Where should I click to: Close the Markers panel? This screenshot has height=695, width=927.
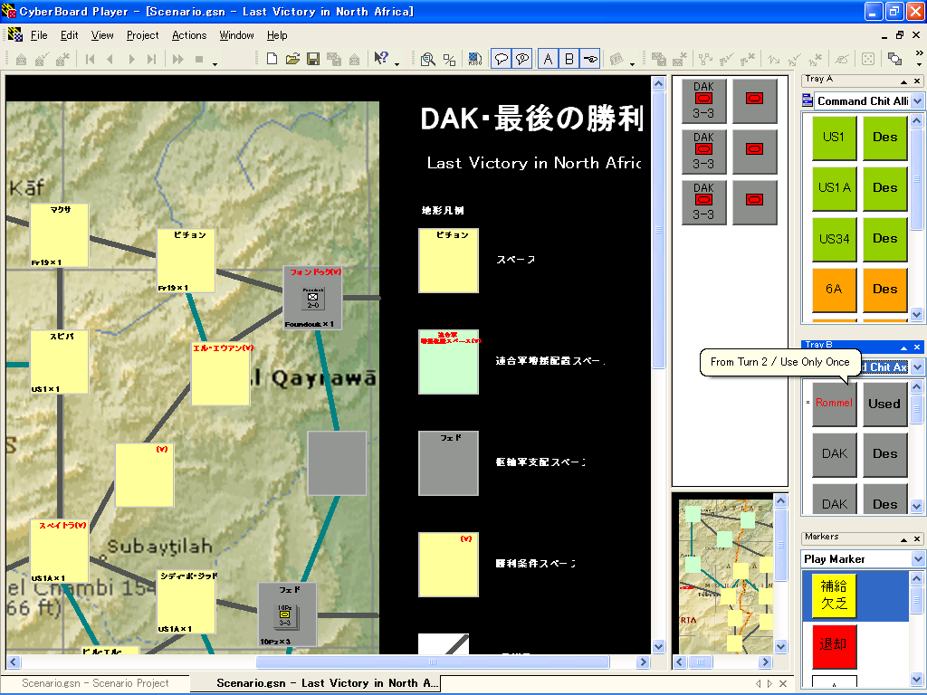(x=917, y=539)
